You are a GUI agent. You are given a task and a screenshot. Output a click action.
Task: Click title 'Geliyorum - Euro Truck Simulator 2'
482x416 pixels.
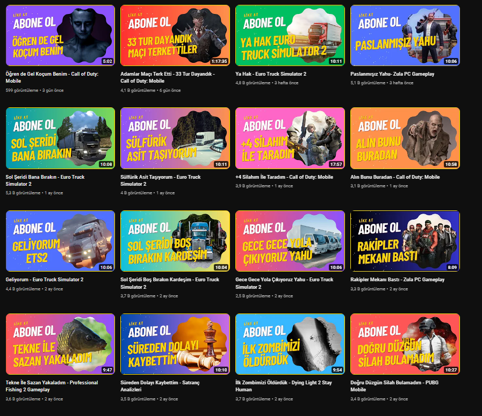click(45, 280)
